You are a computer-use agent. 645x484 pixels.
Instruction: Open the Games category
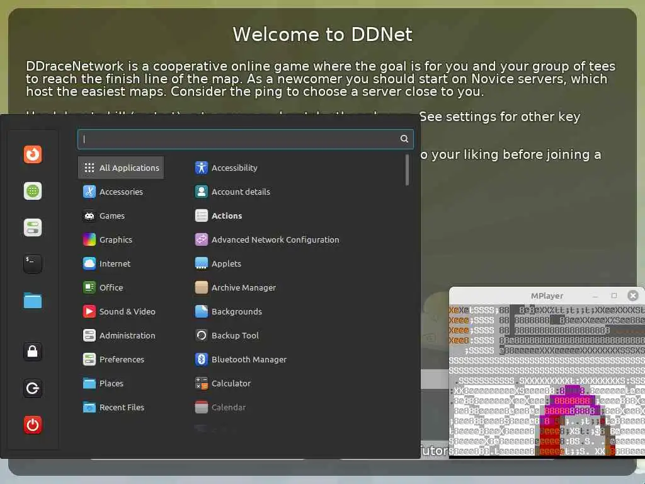(121, 216)
